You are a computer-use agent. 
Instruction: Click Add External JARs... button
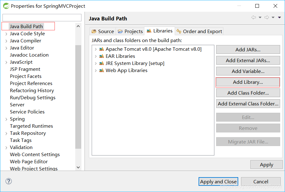[248, 60]
